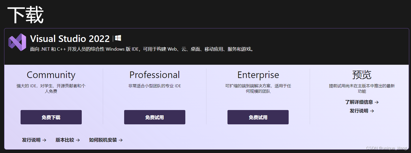Open 发行说明 link under 预览
This screenshot has height=153, width=411.
362,111
